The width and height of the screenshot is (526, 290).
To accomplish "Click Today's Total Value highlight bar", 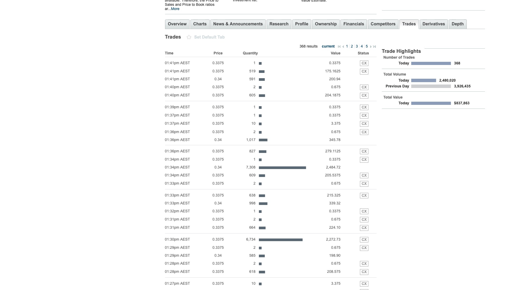I will click(x=431, y=103).
